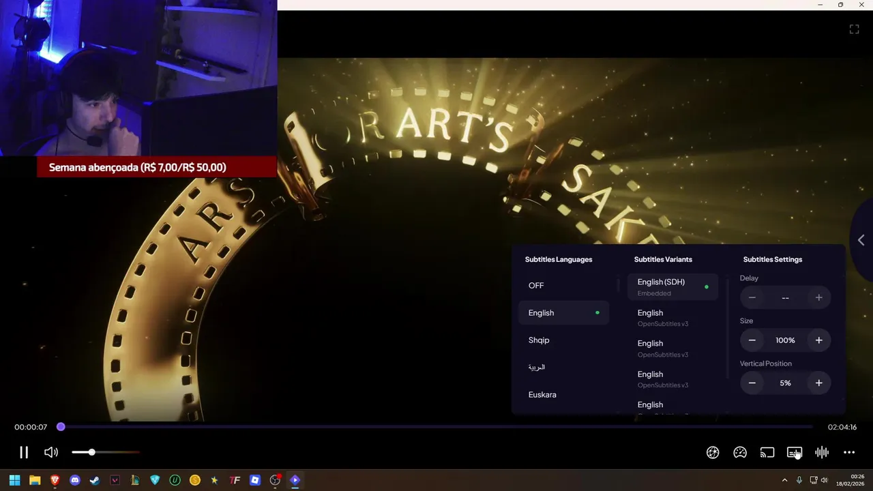Pause the movie playback
873x491 pixels.
click(24, 452)
